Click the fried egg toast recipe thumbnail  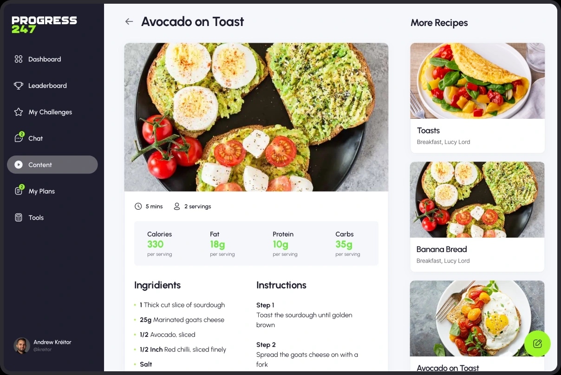[x=477, y=318]
